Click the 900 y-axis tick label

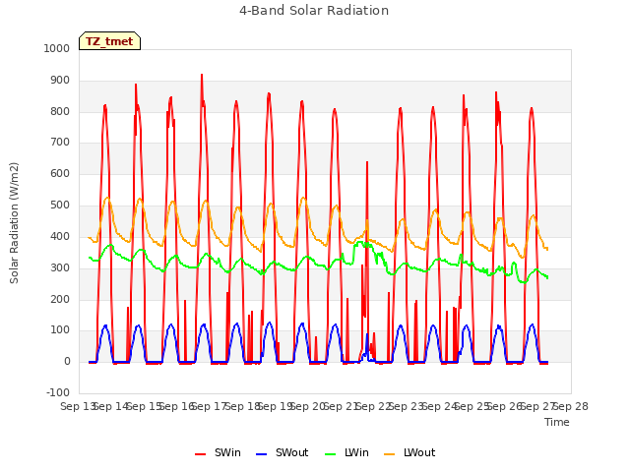coord(60,81)
